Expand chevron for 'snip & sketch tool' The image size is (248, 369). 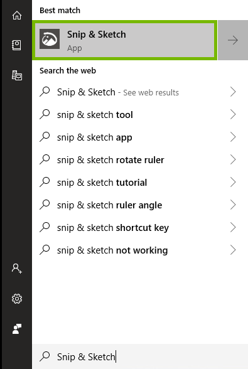tap(233, 114)
